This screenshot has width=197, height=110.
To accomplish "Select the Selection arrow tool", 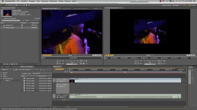I will (3, 5).
